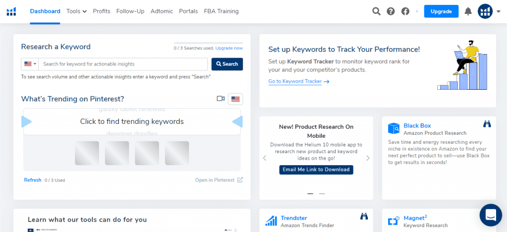Click the fourth trending placeholder thumbnail
This screenshot has height=232, width=507.
coord(177,153)
